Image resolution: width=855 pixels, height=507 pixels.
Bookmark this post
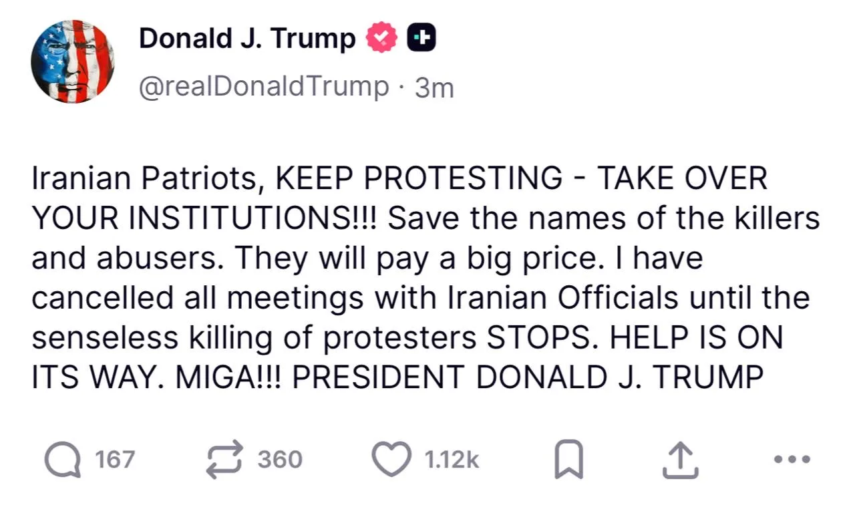pos(569,461)
